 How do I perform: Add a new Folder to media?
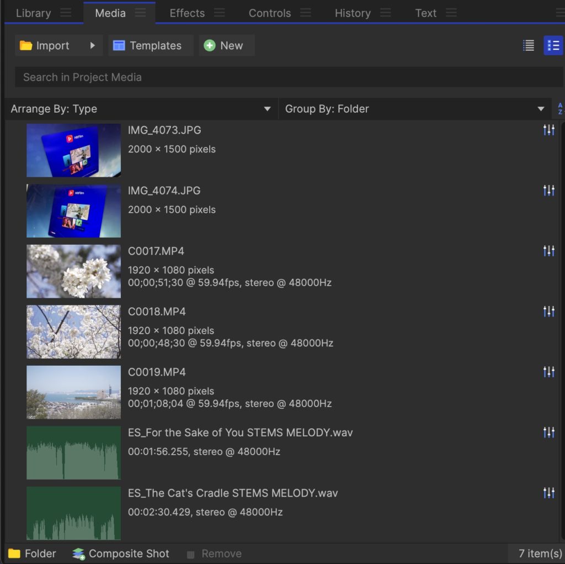pyautogui.click(x=32, y=554)
